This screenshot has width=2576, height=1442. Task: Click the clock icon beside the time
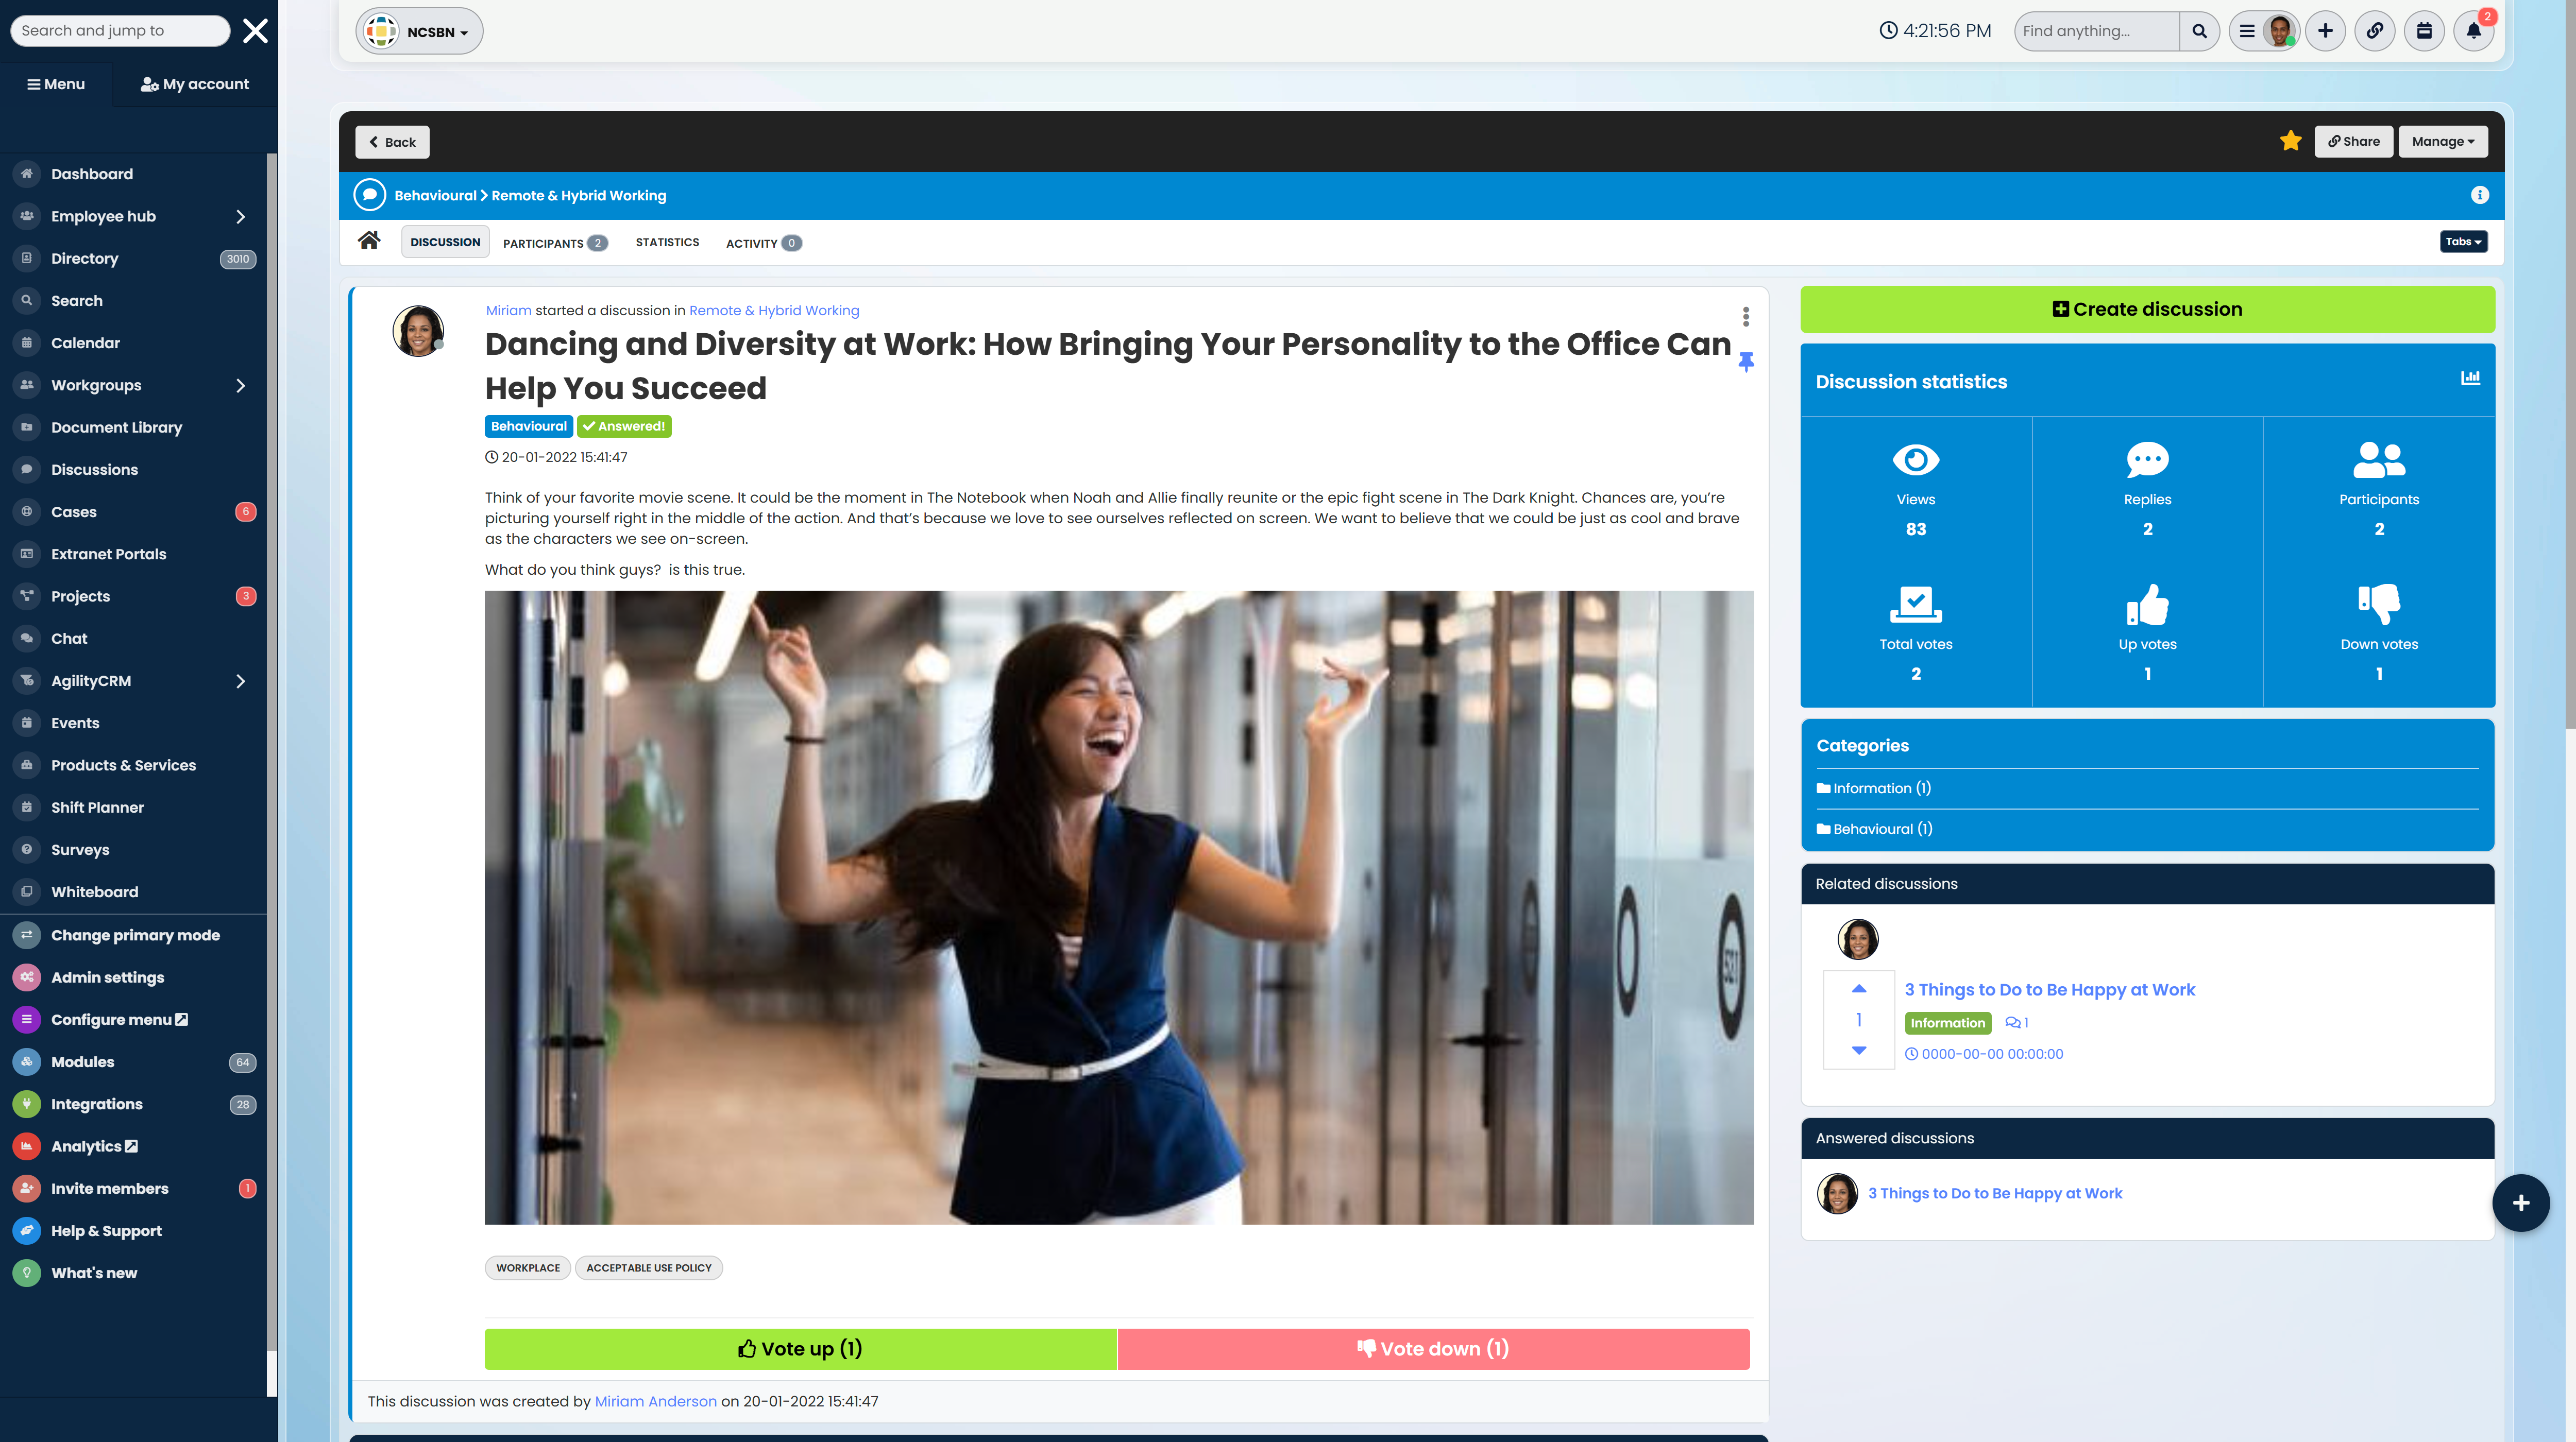[x=1888, y=31]
